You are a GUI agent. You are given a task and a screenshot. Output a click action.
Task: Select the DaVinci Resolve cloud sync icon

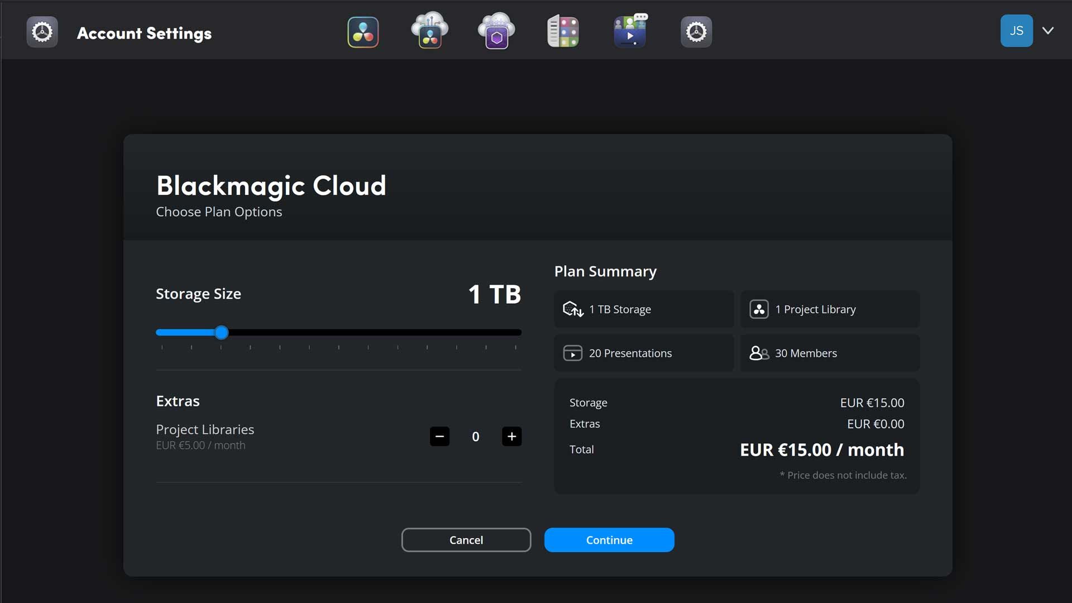pos(429,31)
